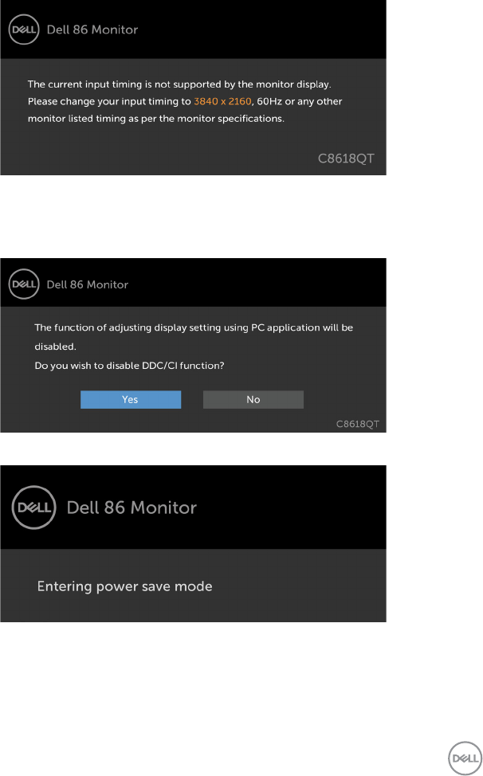
Task: Click the Dell logo at the page's bottom corner
Action: coord(462,755)
